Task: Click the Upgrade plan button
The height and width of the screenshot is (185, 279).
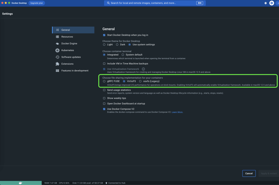Action: pyautogui.click(x=36, y=3)
